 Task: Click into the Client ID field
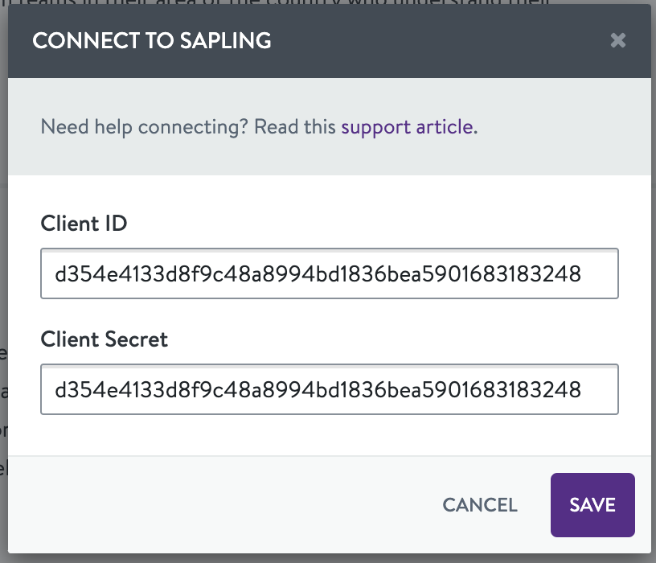pyautogui.click(x=329, y=274)
